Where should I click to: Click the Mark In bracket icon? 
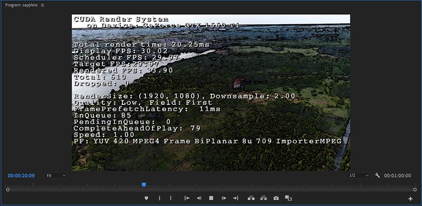(159, 198)
